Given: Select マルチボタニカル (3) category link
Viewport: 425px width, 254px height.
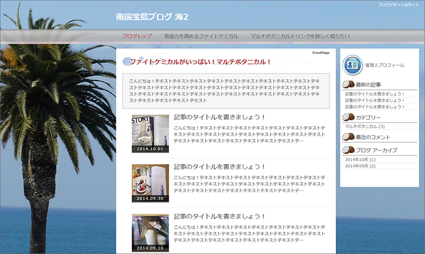Looking at the screenshot, I should point(364,127).
